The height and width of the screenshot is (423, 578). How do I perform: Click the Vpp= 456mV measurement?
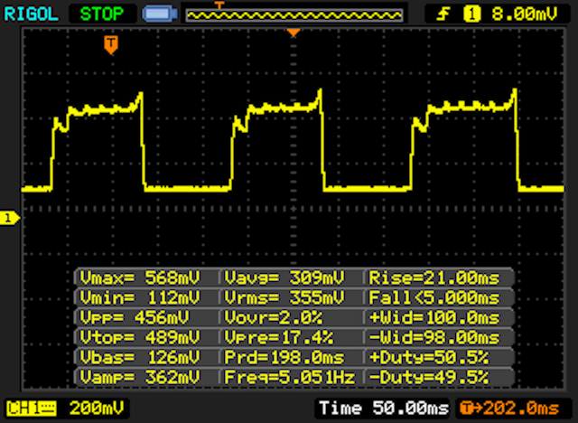(135, 317)
